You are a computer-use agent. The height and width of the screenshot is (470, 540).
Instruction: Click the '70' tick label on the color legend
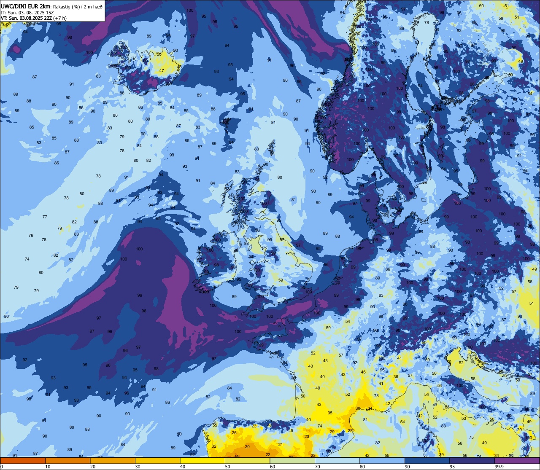coord(318,467)
